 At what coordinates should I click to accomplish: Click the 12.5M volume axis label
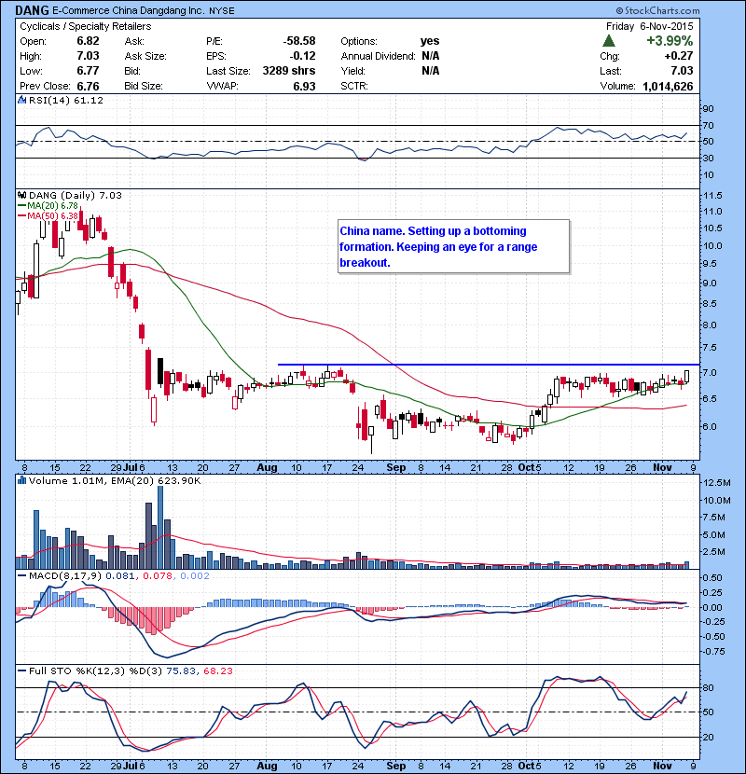coord(716,482)
